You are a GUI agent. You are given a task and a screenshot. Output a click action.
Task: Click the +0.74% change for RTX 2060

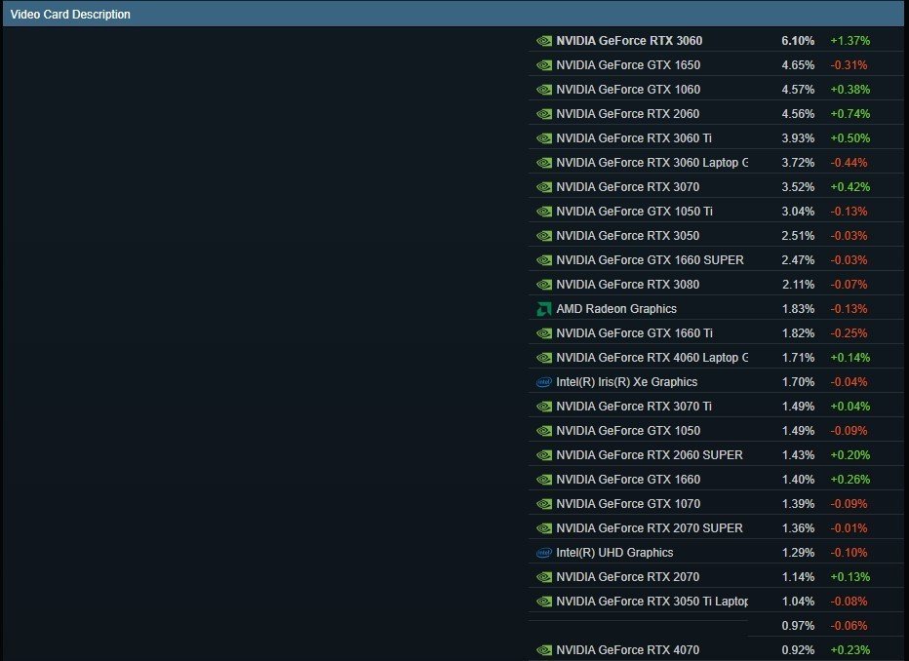[x=850, y=113]
